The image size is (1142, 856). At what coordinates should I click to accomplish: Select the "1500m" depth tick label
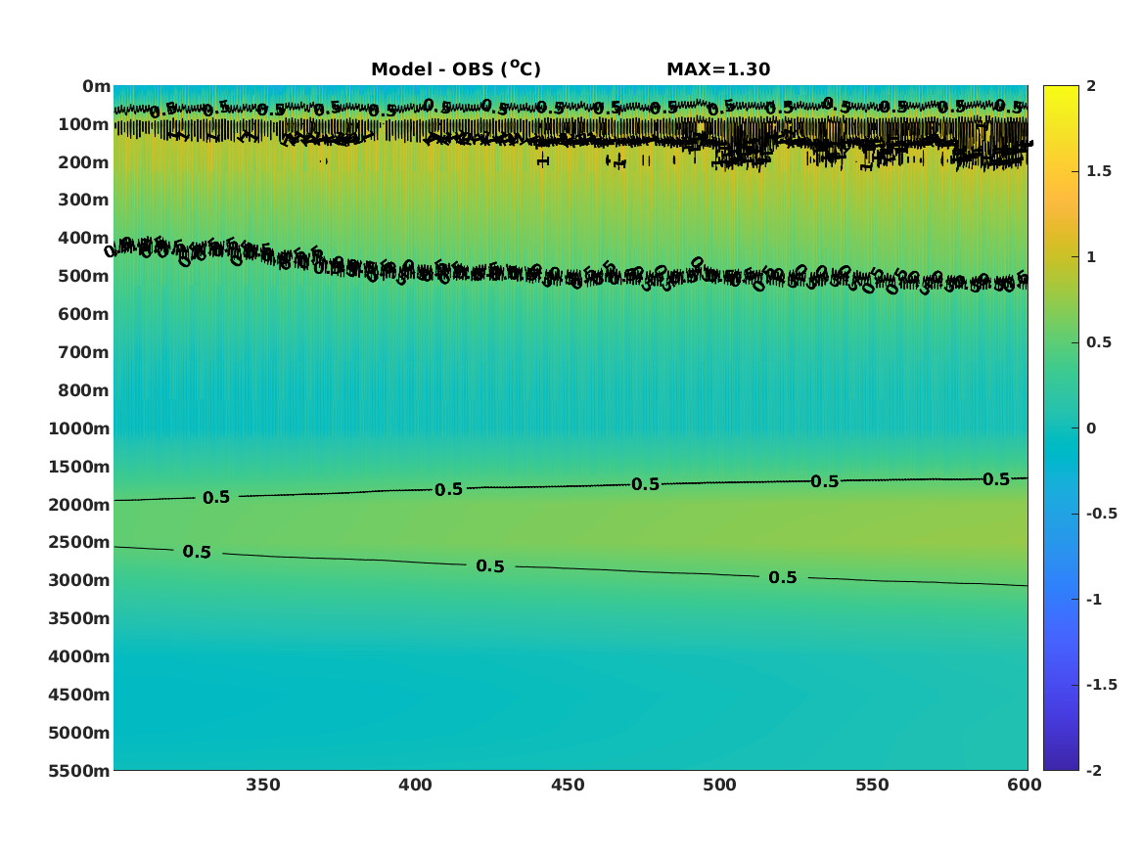coord(79,467)
